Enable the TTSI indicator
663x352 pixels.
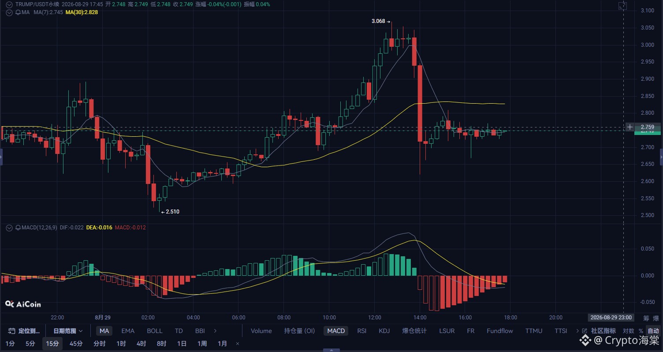(561, 331)
